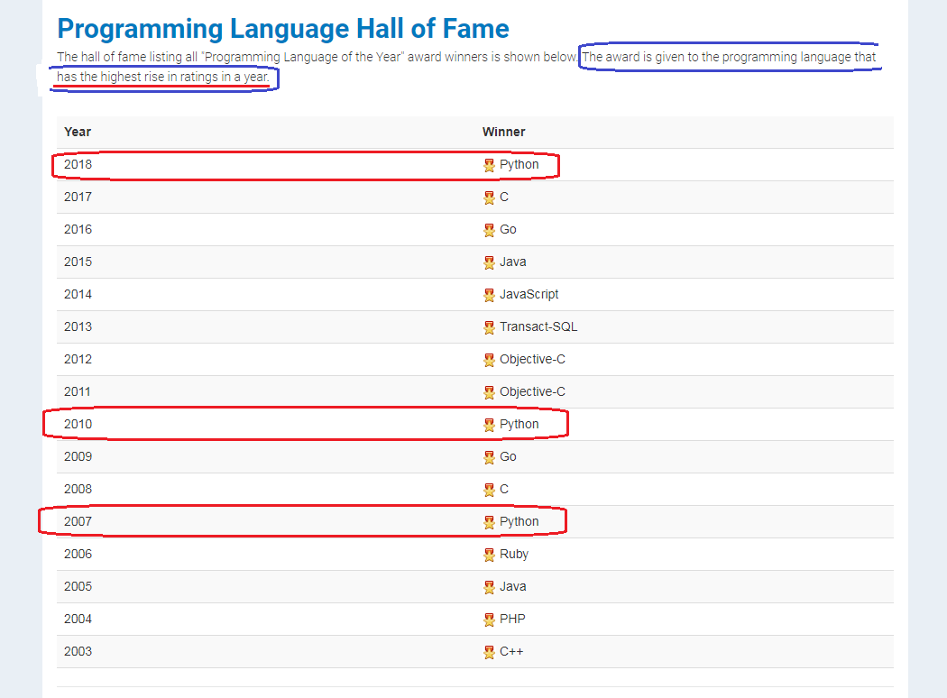Viewport: 947px width, 698px height.
Task: Click the winner name Java for 2015
Action: click(x=513, y=262)
